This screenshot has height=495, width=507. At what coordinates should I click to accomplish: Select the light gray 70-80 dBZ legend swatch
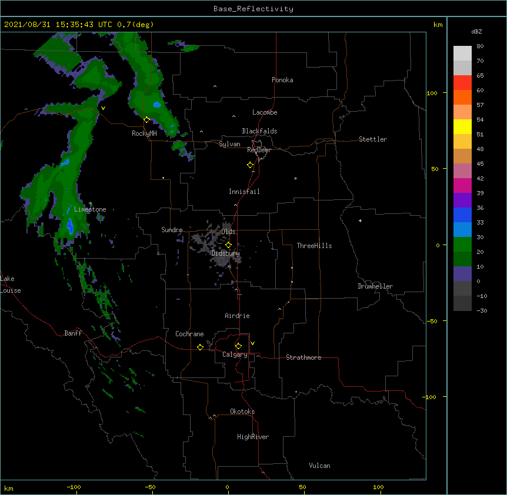(x=462, y=53)
